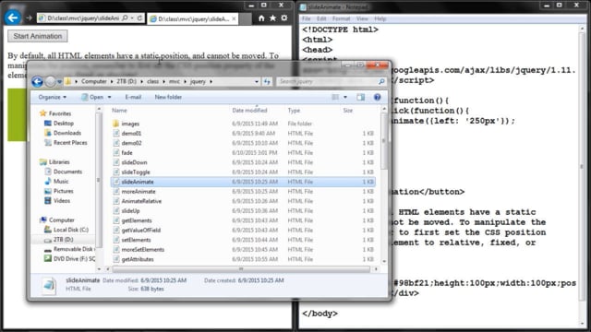Select Pictures library in navigation pane
This screenshot has height=332, width=591.
(x=64, y=191)
